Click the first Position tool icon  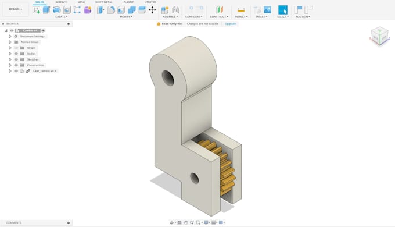tap(298, 10)
